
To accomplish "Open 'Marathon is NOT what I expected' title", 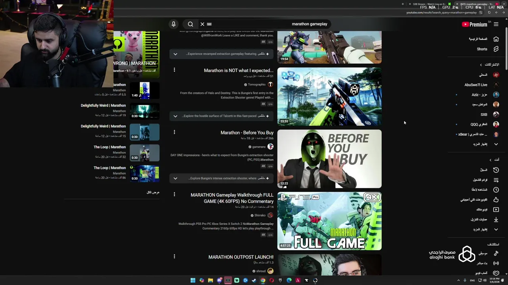I will click(239, 70).
